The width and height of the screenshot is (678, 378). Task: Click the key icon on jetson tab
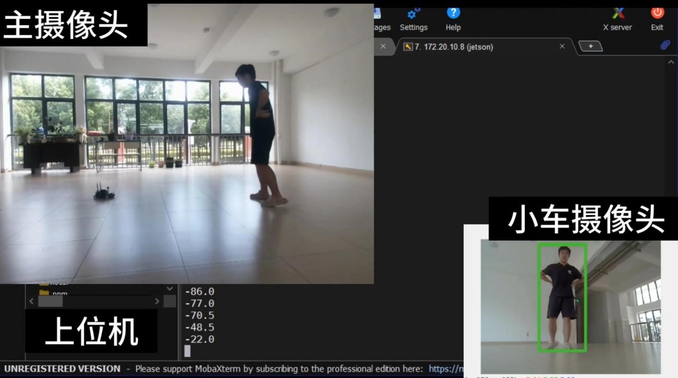408,46
